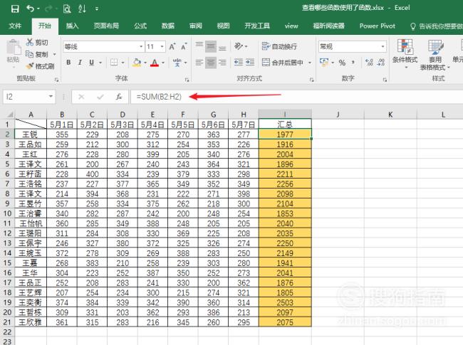This screenshot has height=345, width=463.
Task: Toggle Top Align icon
Action: click(199, 46)
